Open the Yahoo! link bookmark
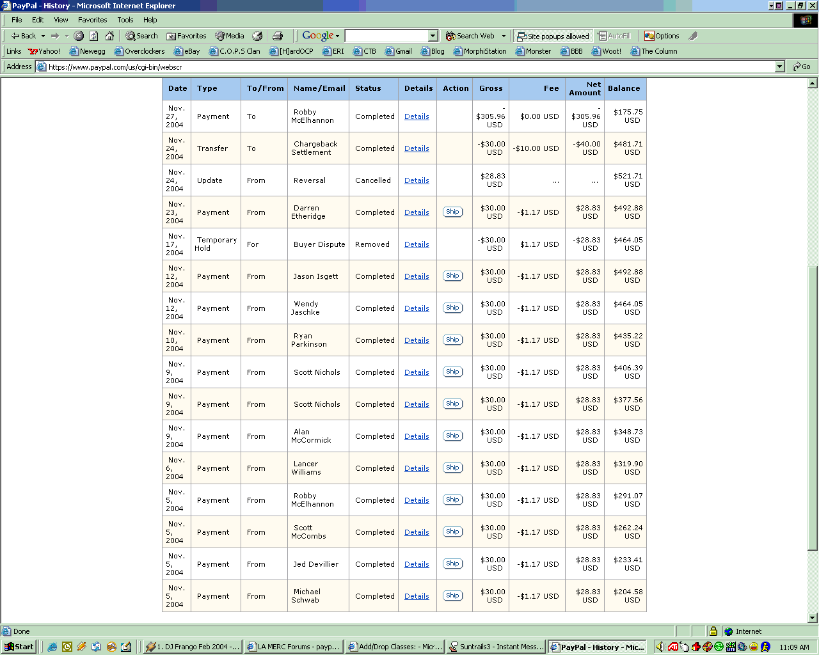 (44, 51)
